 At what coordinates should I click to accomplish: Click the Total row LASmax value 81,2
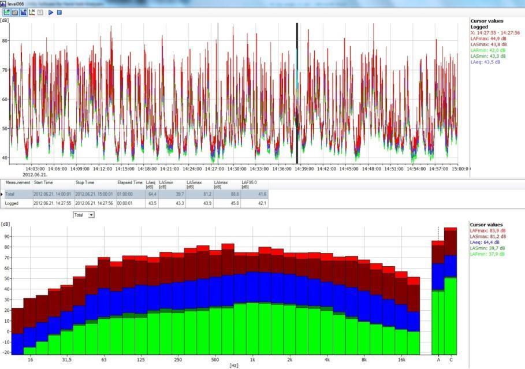[x=207, y=194]
